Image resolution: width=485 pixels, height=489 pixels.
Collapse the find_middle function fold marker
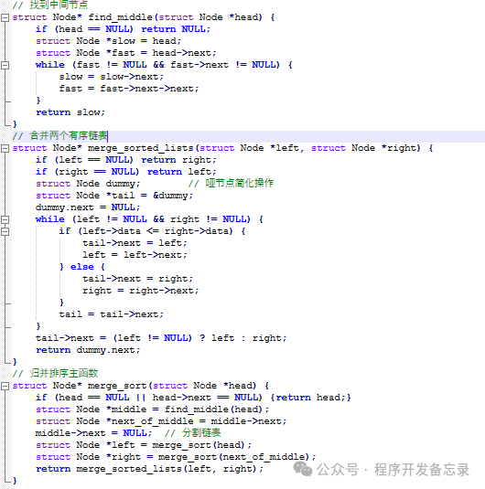5,17
